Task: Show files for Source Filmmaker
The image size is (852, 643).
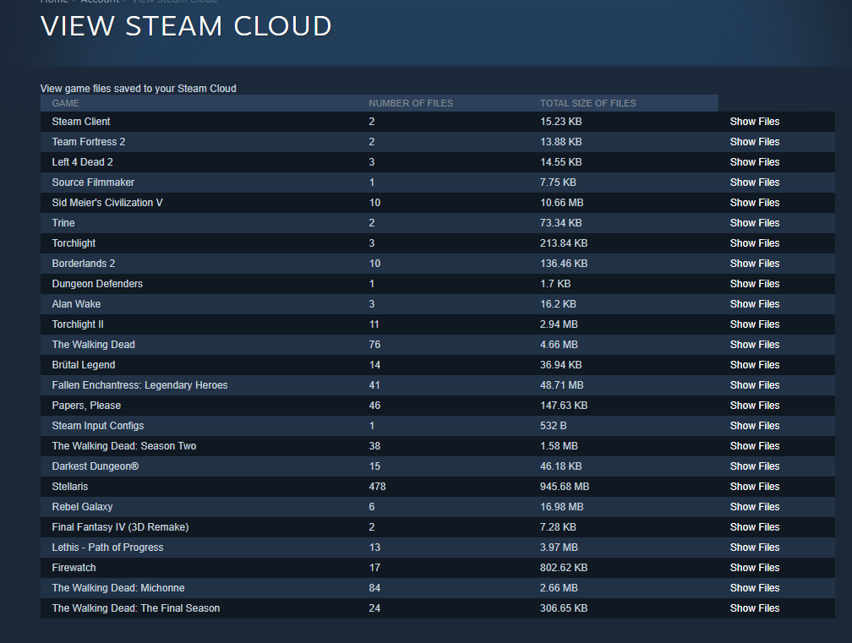Action: click(754, 183)
